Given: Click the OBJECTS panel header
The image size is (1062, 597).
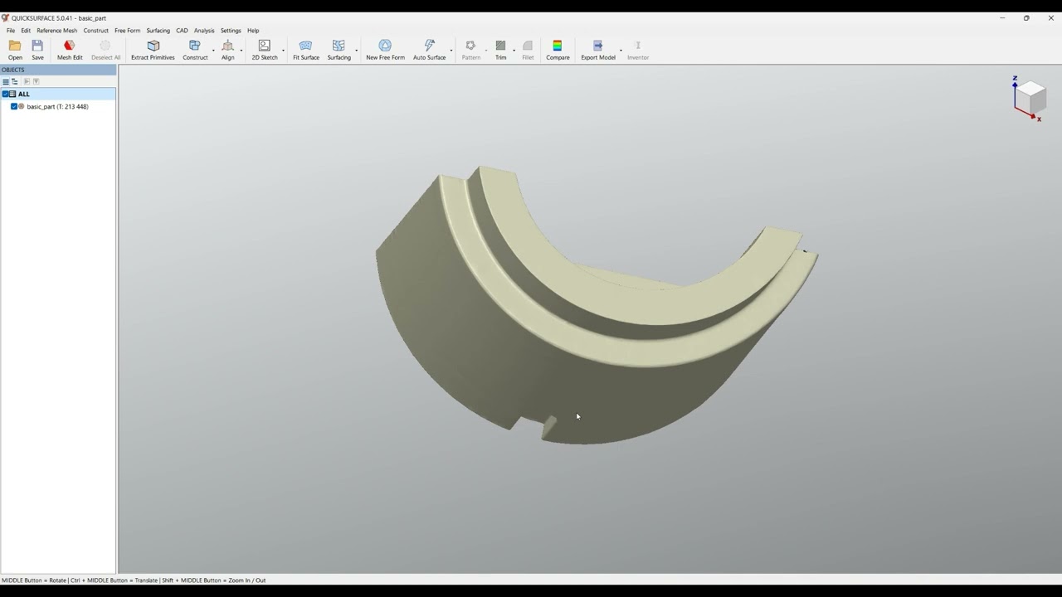Looking at the screenshot, I should 58,70.
